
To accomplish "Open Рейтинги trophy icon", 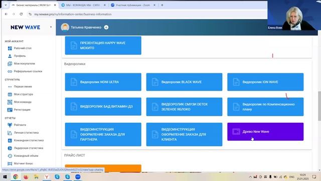I will tap(10, 125).
